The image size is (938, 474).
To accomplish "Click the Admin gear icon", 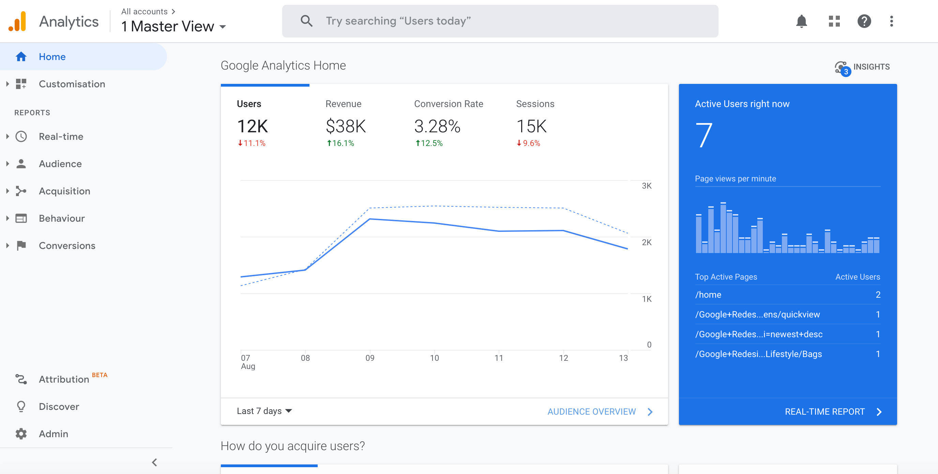I will click(21, 433).
